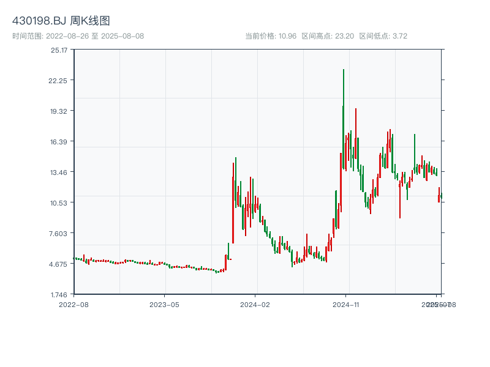Click the y-axis label 1.746
Viewport: 490px width, 367px height.
(x=59, y=295)
